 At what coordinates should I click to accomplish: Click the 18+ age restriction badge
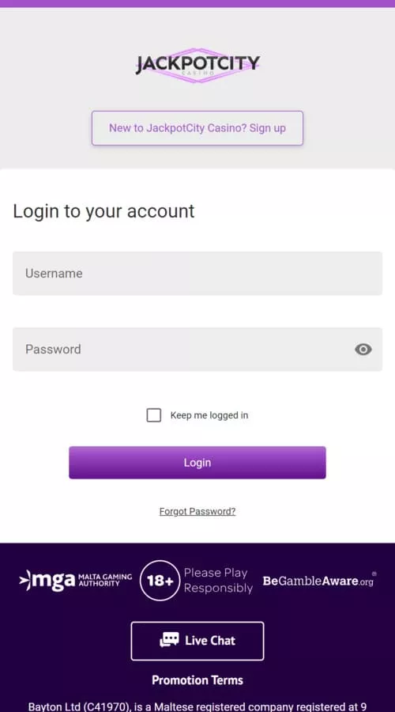pos(160,581)
